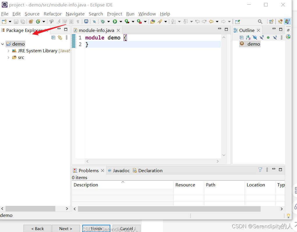Click the magnifier Search icon in toolbar

pyautogui.click(x=260, y=21)
